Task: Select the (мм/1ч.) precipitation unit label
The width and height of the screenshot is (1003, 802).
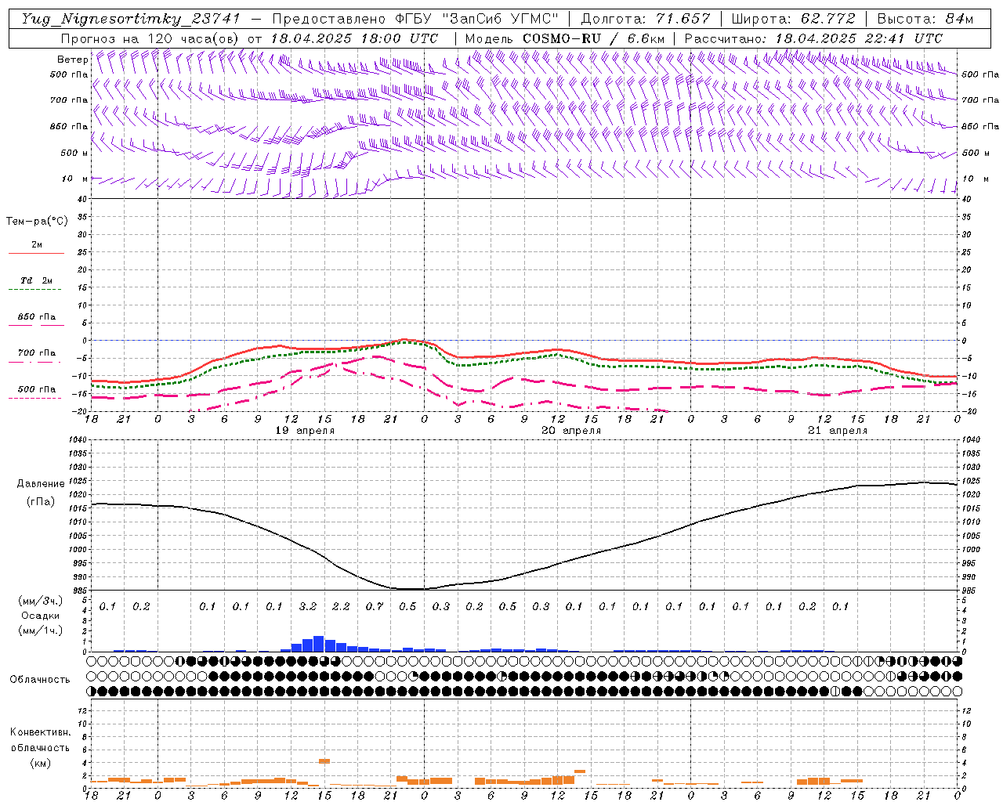Action: tap(40, 630)
